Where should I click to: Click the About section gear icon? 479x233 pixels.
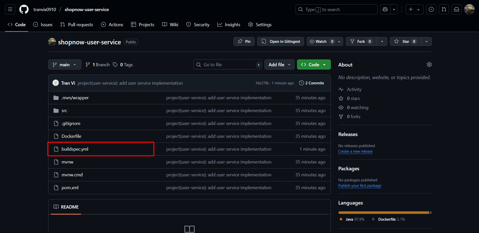click(429, 65)
